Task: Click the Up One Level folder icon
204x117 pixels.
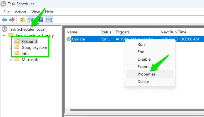Action: click(x=22, y=20)
